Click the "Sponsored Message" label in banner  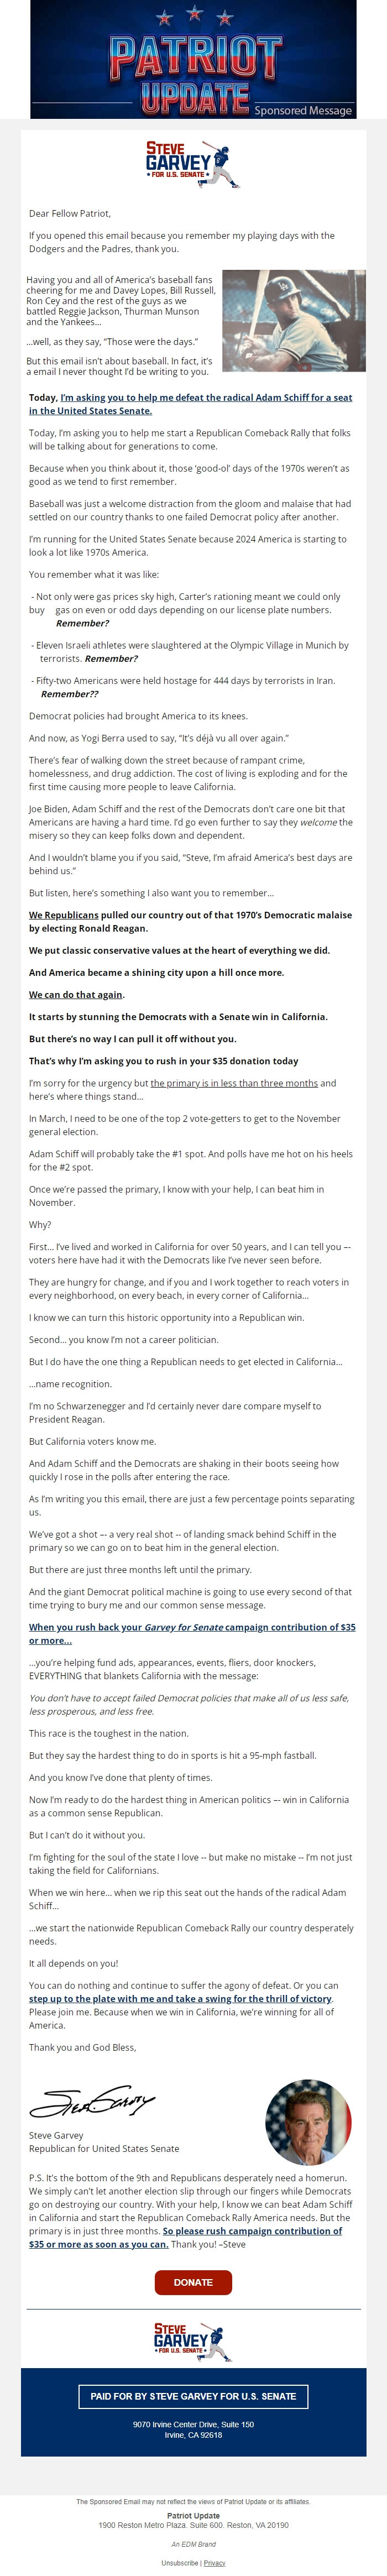pyautogui.click(x=302, y=110)
